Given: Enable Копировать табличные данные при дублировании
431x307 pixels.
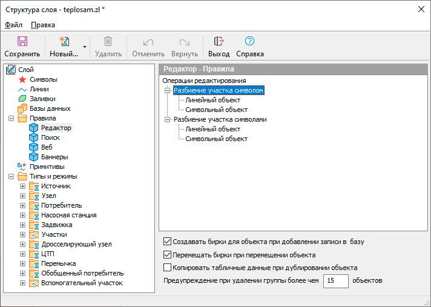Looking at the screenshot, I should (x=168, y=267).
